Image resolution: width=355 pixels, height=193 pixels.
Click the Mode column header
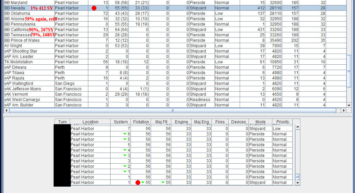pyautogui.click(x=260, y=122)
